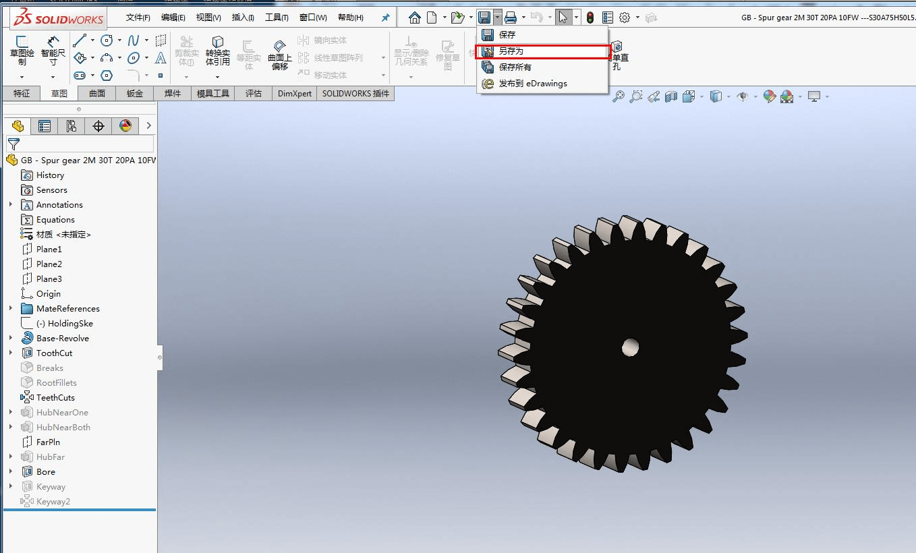This screenshot has height=553, width=916.
Task: Choose 另存为 (Save As) from the menu
Action: pos(511,51)
